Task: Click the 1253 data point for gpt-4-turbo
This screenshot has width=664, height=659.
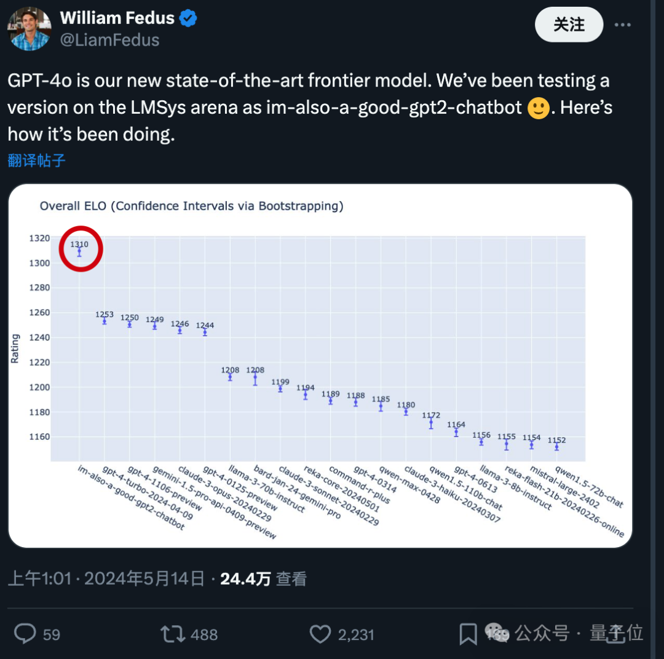Action: [x=105, y=320]
